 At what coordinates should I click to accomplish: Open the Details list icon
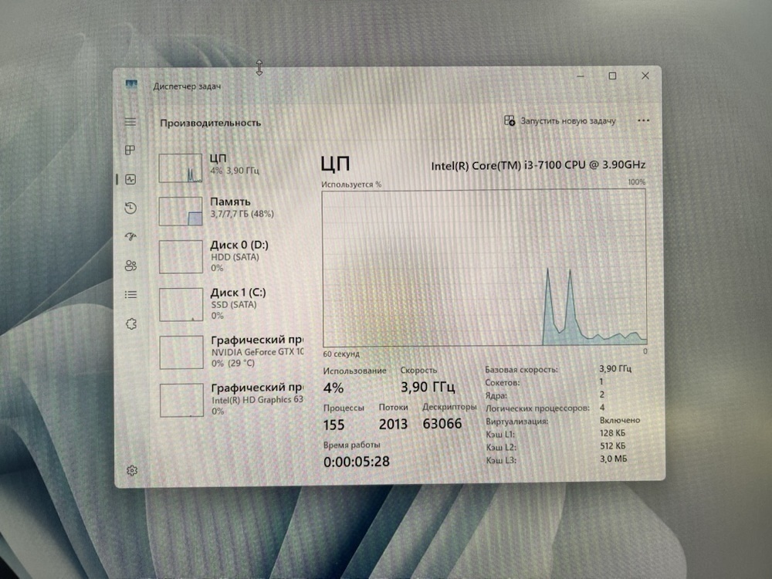tap(130, 294)
